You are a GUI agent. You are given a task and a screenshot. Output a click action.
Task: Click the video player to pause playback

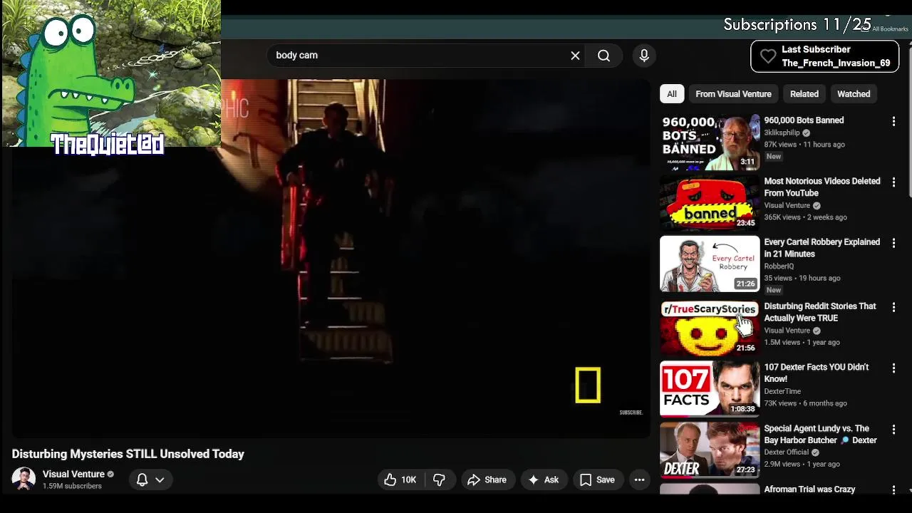[x=331, y=258]
